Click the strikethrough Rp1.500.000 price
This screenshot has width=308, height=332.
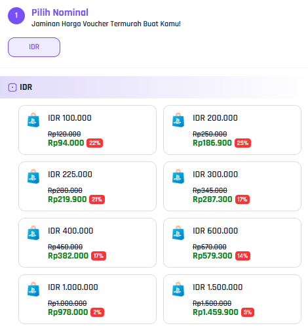click(212, 303)
